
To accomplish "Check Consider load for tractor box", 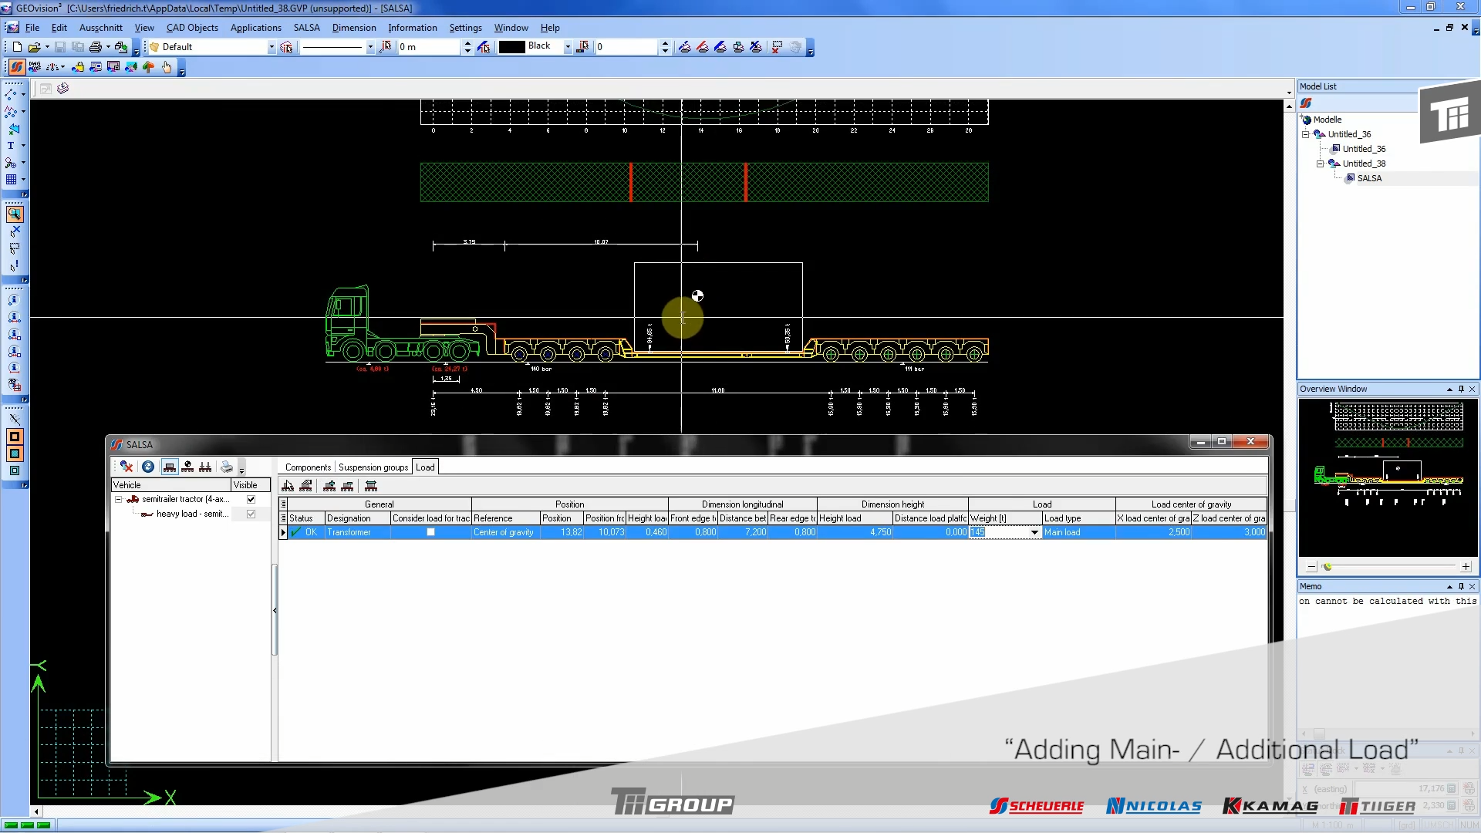I will tap(430, 532).
